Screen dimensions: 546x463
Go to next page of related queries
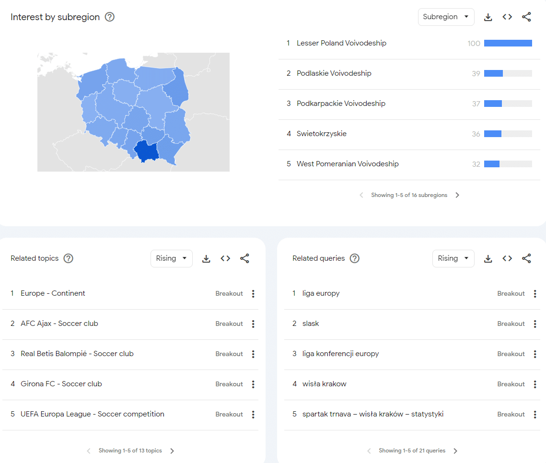point(455,451)
